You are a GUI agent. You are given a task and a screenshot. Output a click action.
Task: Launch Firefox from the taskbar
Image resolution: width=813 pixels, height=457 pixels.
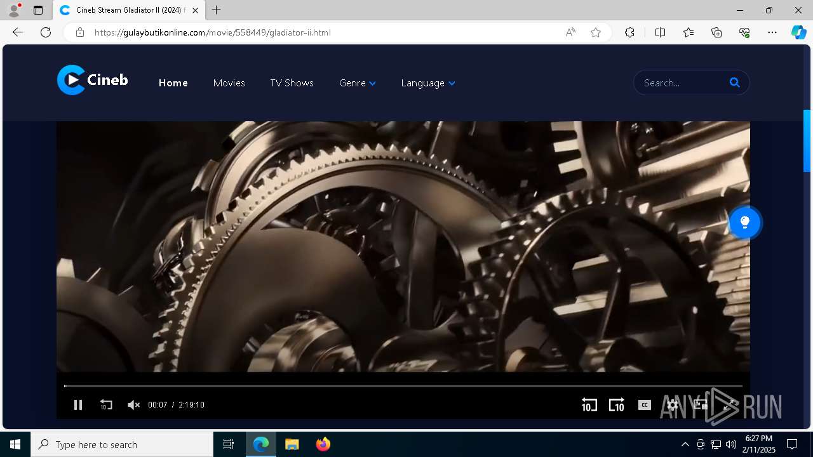323,444
